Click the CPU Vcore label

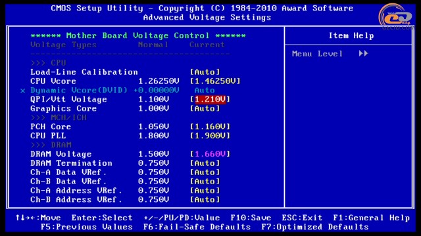coord(53,81)
